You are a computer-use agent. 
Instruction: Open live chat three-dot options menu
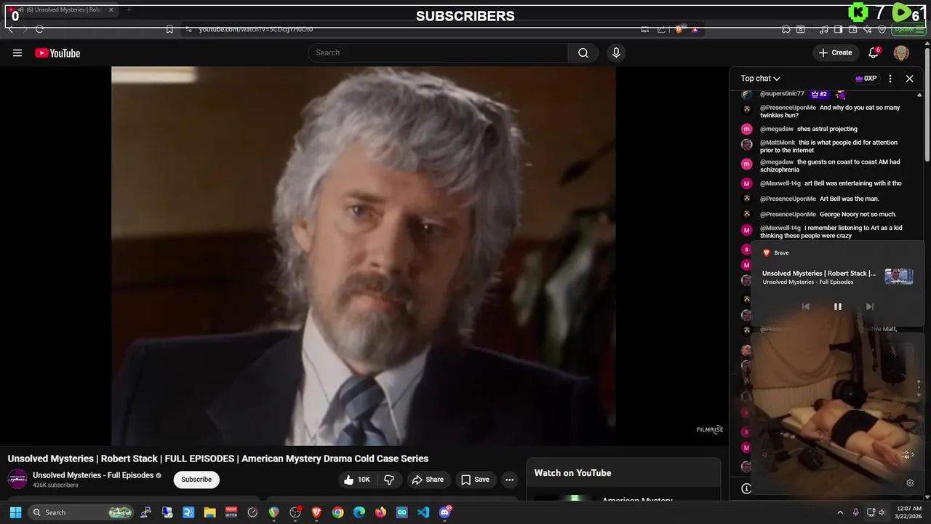890,79
